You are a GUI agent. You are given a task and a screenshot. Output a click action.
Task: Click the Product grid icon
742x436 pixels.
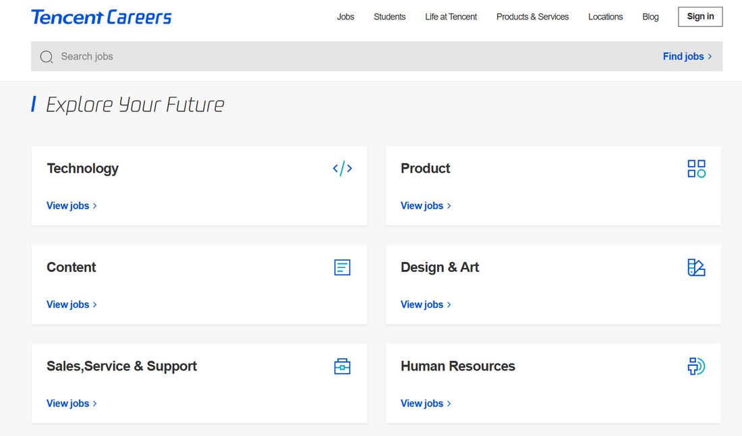[696, 169]
